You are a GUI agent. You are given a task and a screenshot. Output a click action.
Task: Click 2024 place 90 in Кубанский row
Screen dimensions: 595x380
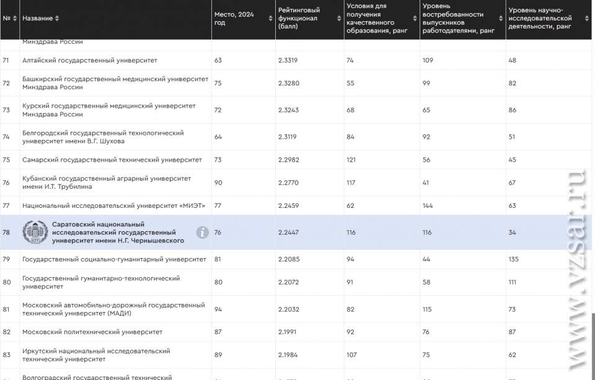tap(218, 183)
